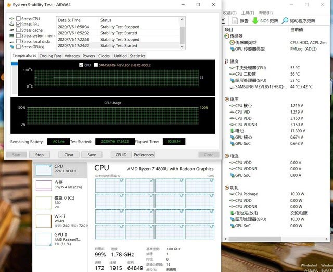This screenshot has height=272, width=333.
Task: Click the 电压 section icon
Action: (227, 99)
